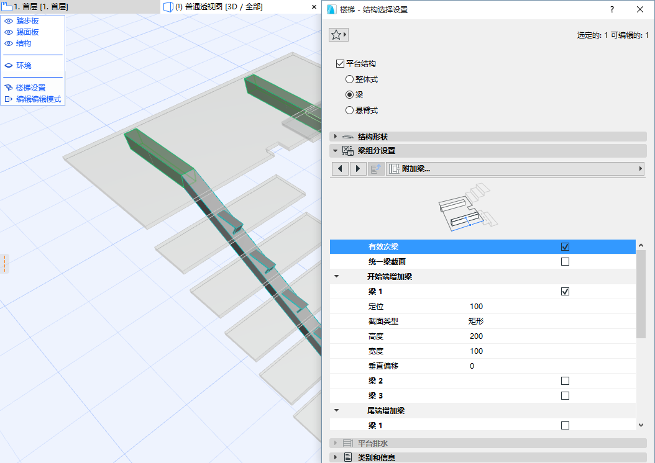Edit the 宽度 value 100
This screenshot has height=463, width=655.
pyautogui.click(x=476, y=351)
